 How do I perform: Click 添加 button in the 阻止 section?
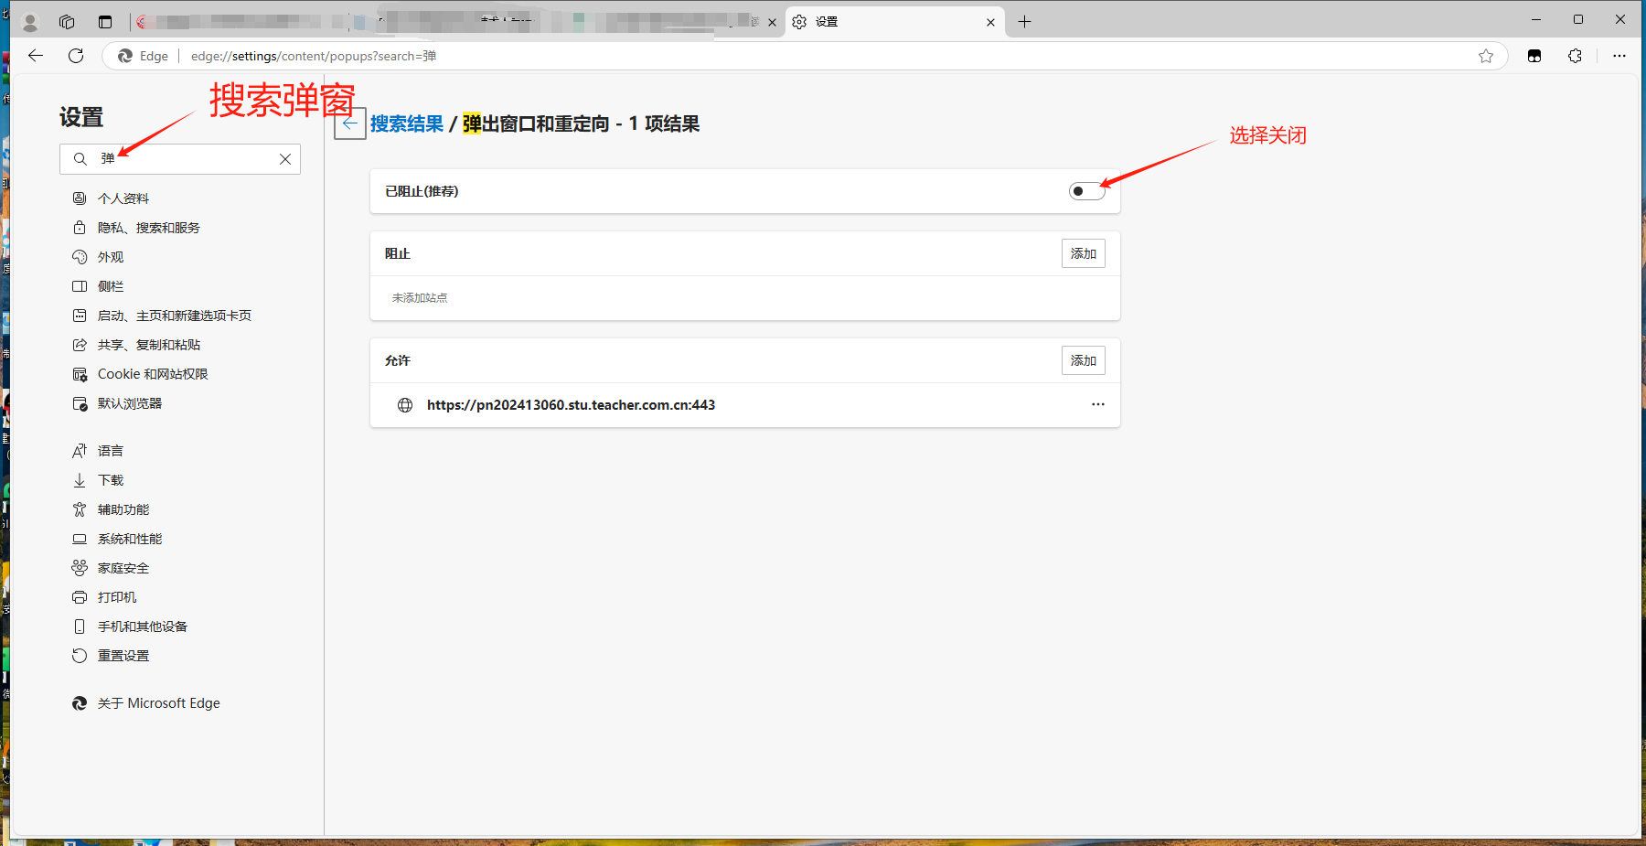(x=1083, y=253)
